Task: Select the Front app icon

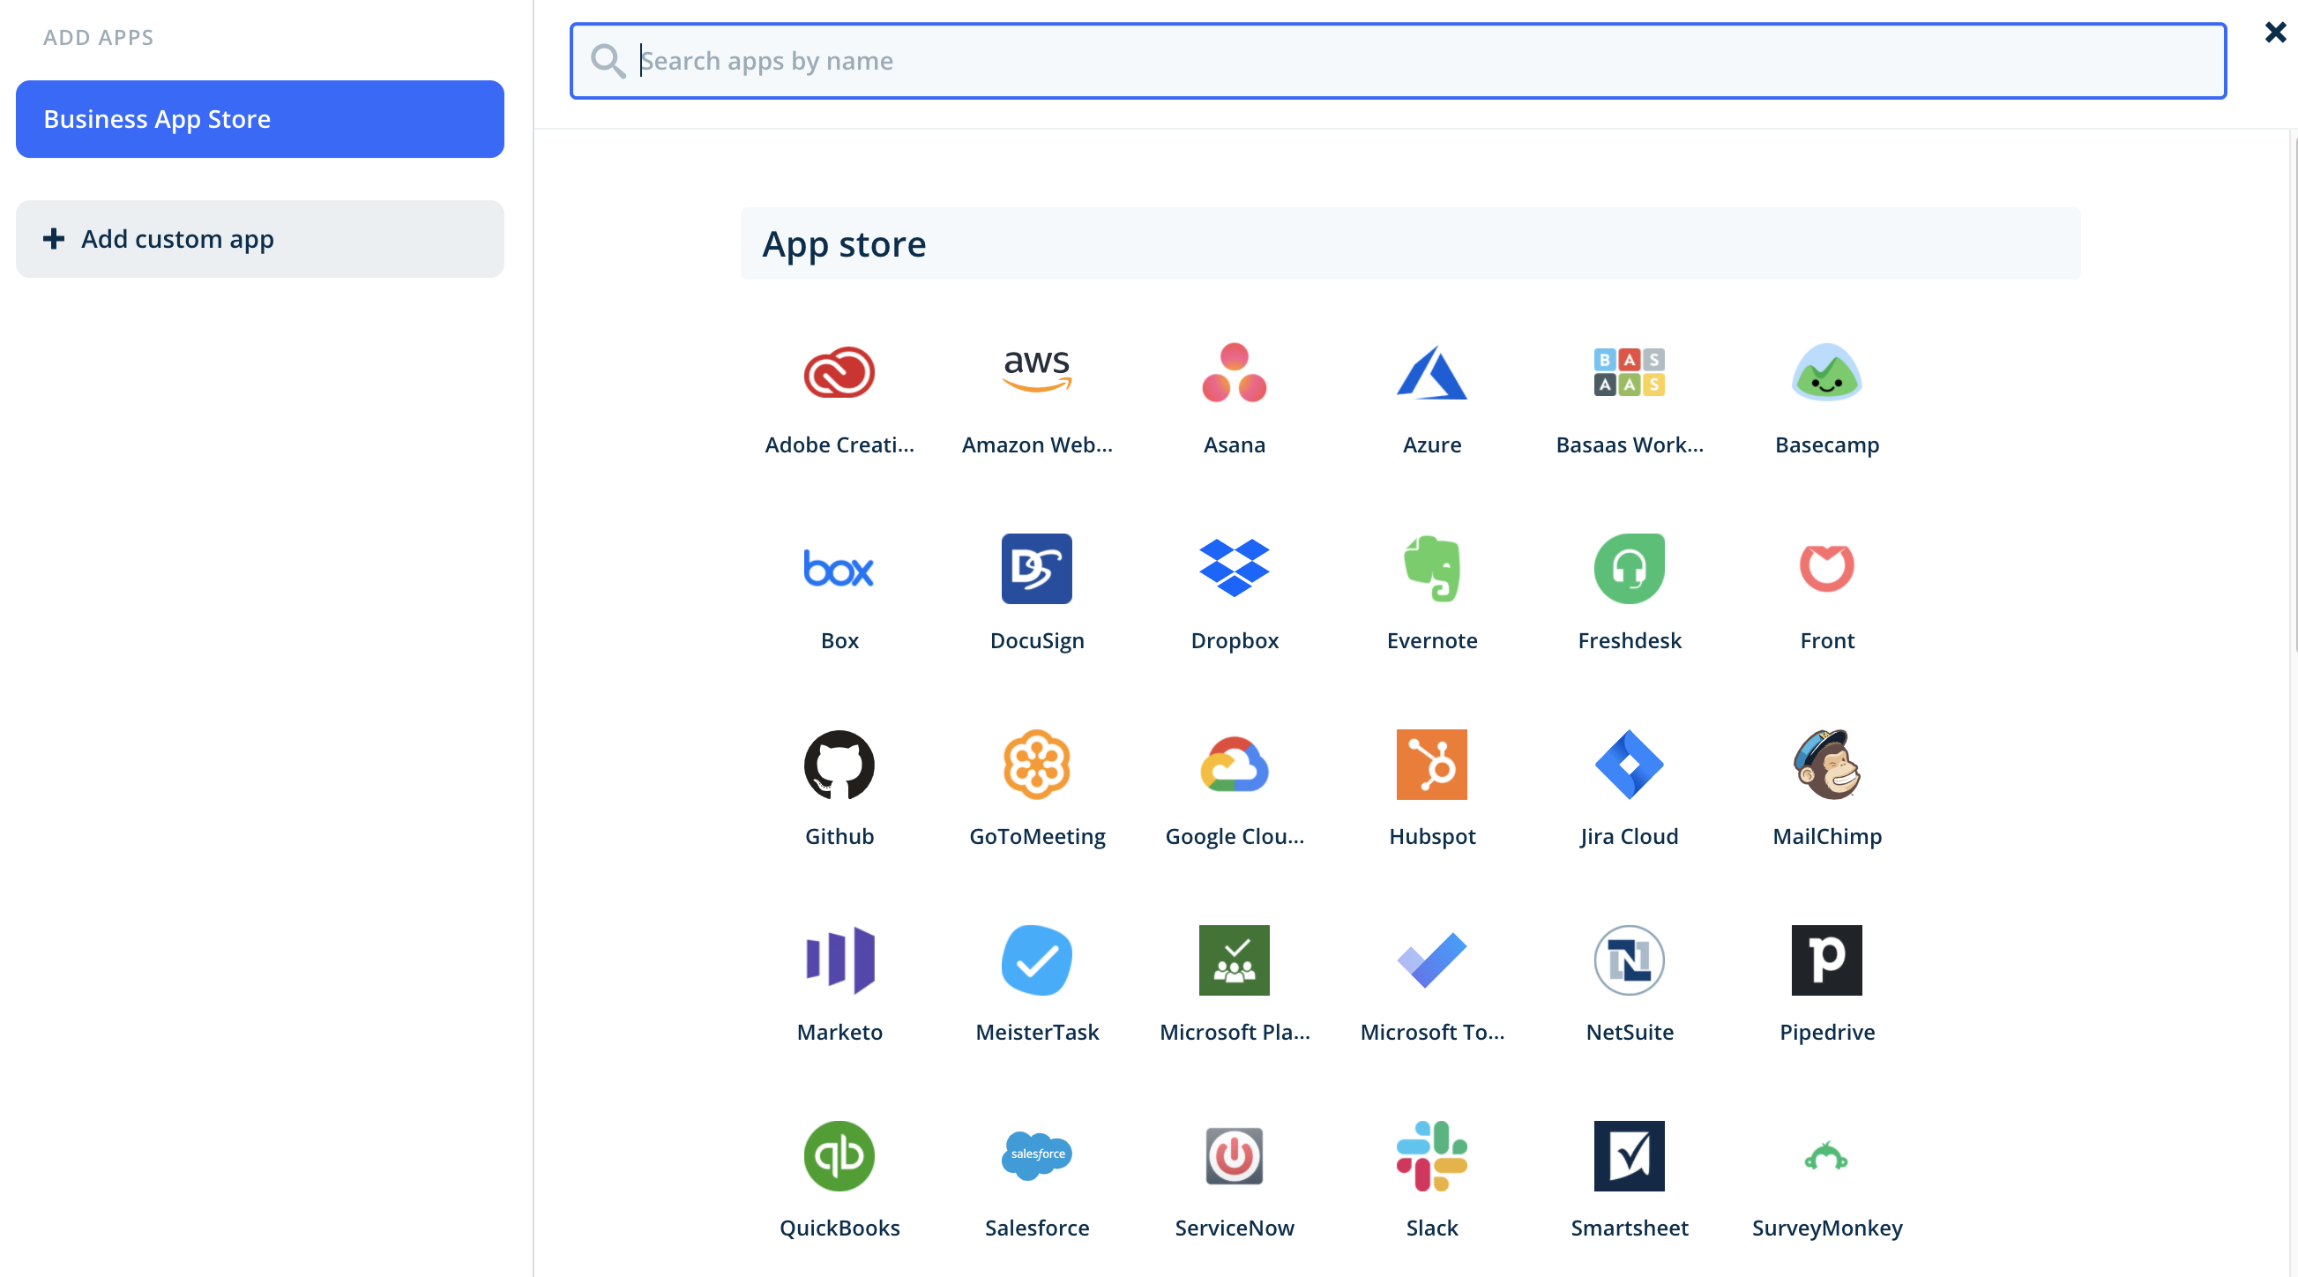Action: [1827, 569]
